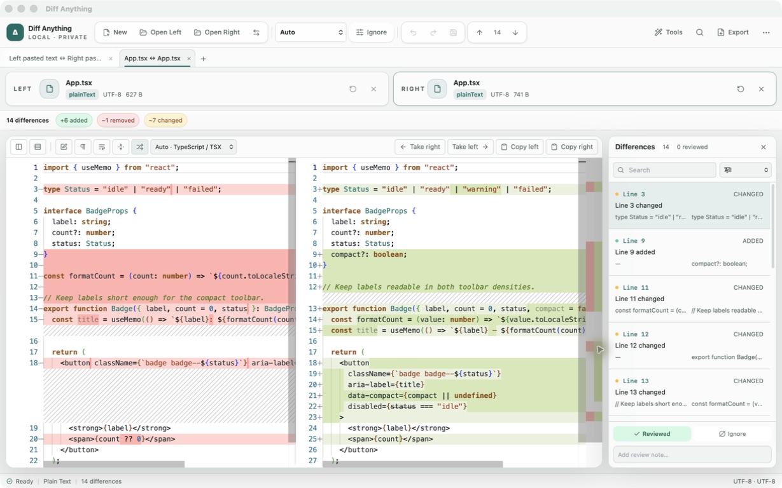Toggle edit mode pencil icon
The width and height of the screenshot is (782, 488).
(x=64, y=147)
